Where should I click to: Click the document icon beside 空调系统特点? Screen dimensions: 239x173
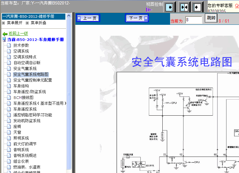pyautogui.click(x=9, y=57)
